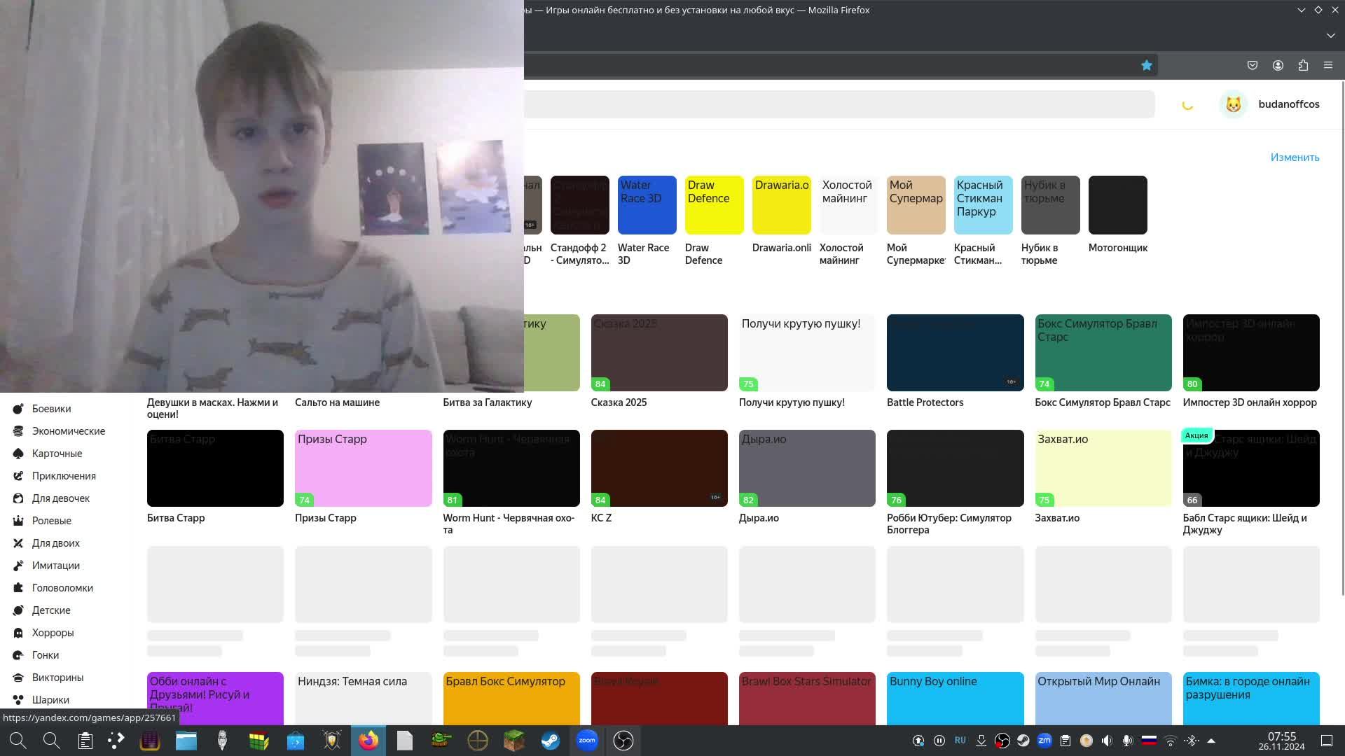This screenshot has width=1345, height=756.
Task: Open the Захват.ио game title link
Action: [1057, 518]
